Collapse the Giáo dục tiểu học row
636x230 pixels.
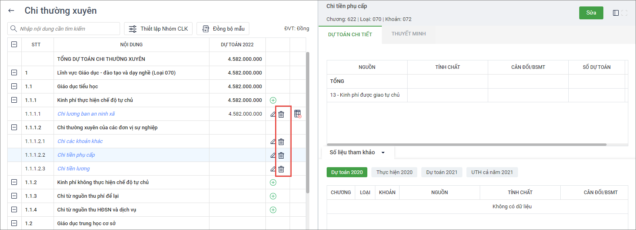tap(14, 86)
